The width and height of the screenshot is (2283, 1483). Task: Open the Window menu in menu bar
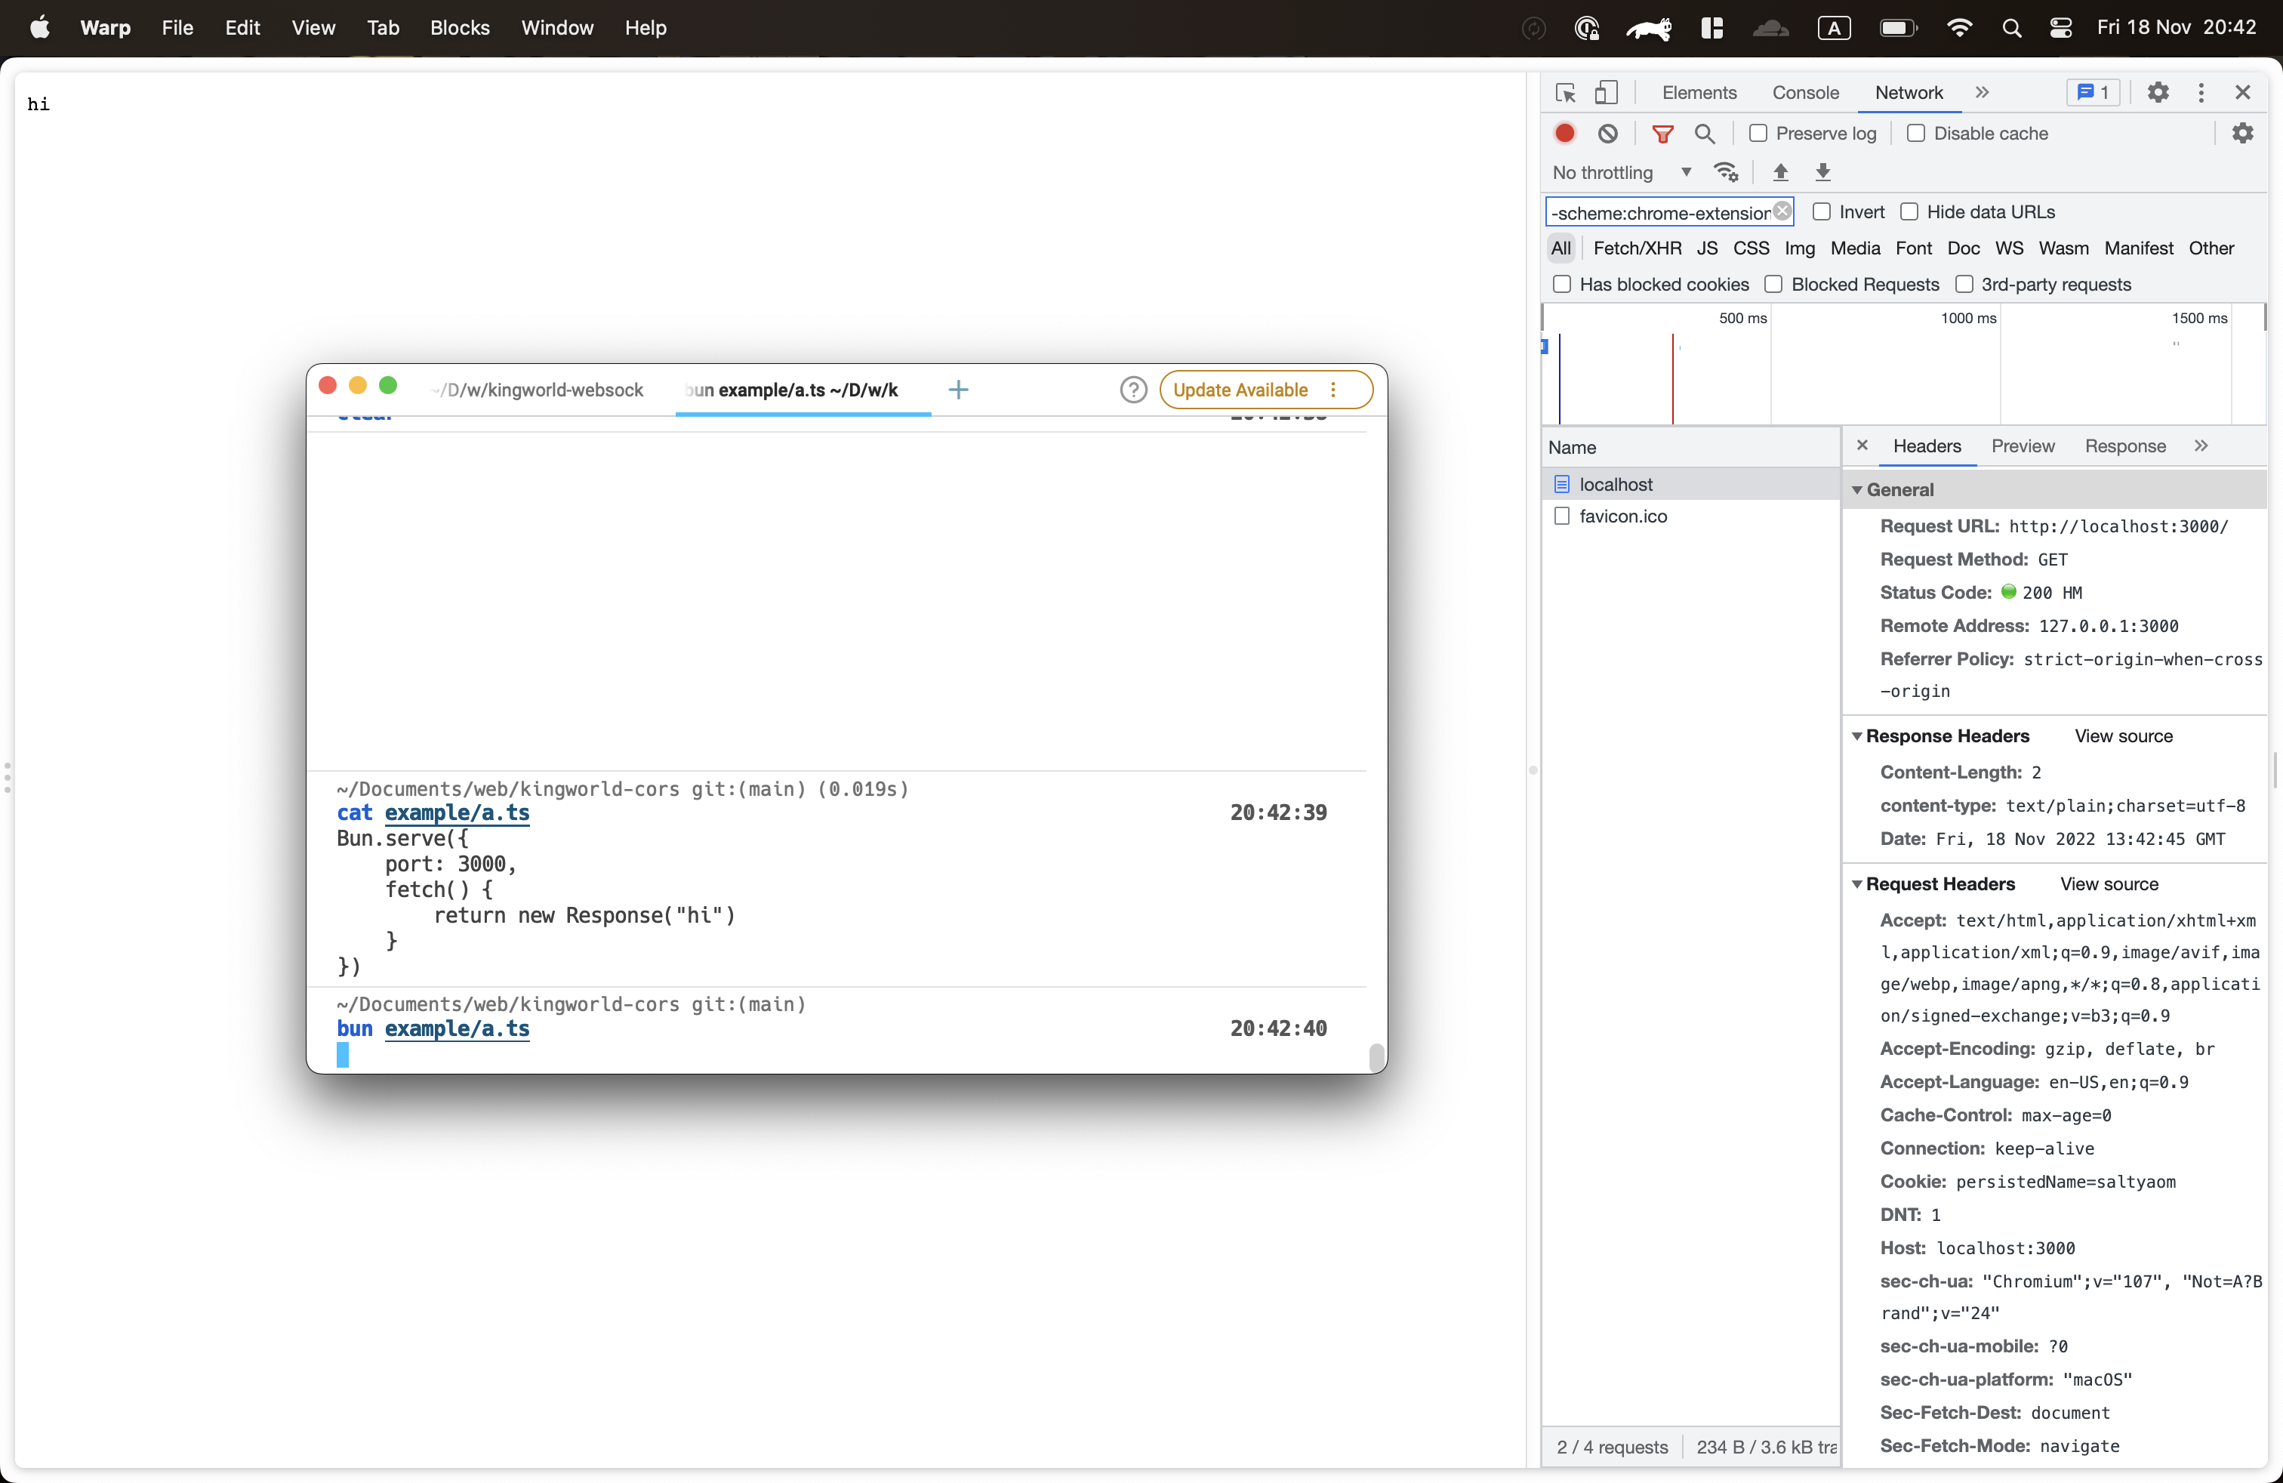click(x=556, y=28)
